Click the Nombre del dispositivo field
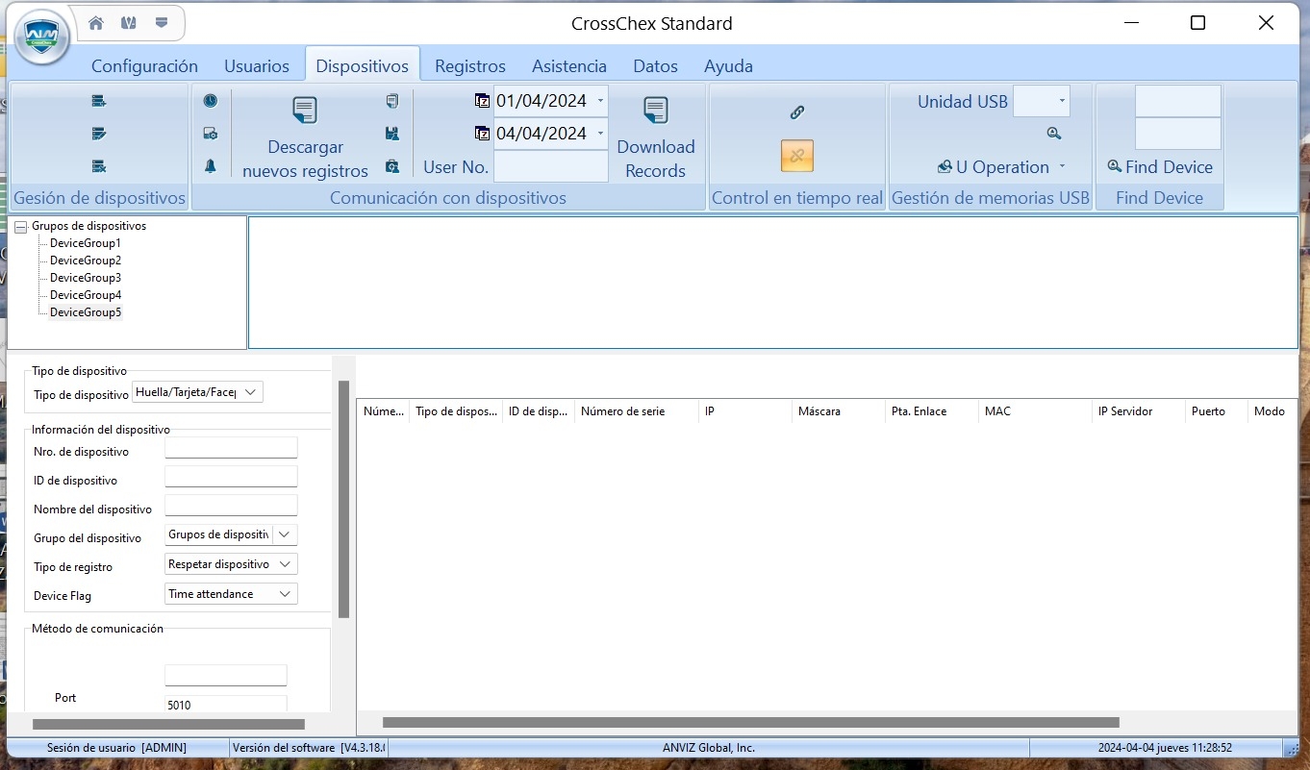1310x770 pixels. pyautogui.click(x=231, y=506)
